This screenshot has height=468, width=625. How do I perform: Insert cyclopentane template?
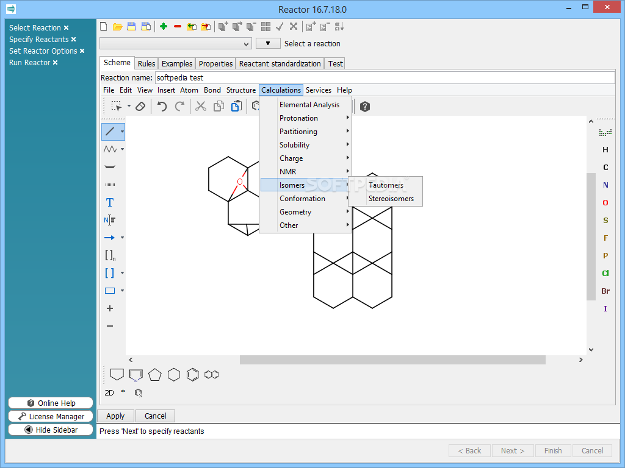click(x=154, y=375)
